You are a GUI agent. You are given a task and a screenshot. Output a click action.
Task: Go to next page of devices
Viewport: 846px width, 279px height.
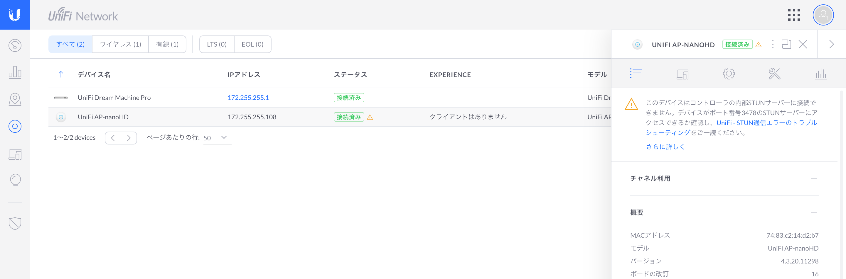(x=129, y=138)
